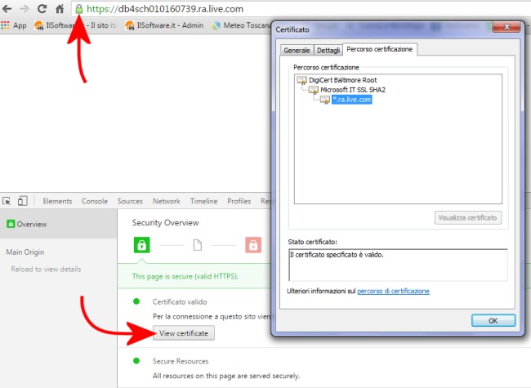531x388 pixels.
Task: Click the green dot beside Secure Resources
Action: 136,360
